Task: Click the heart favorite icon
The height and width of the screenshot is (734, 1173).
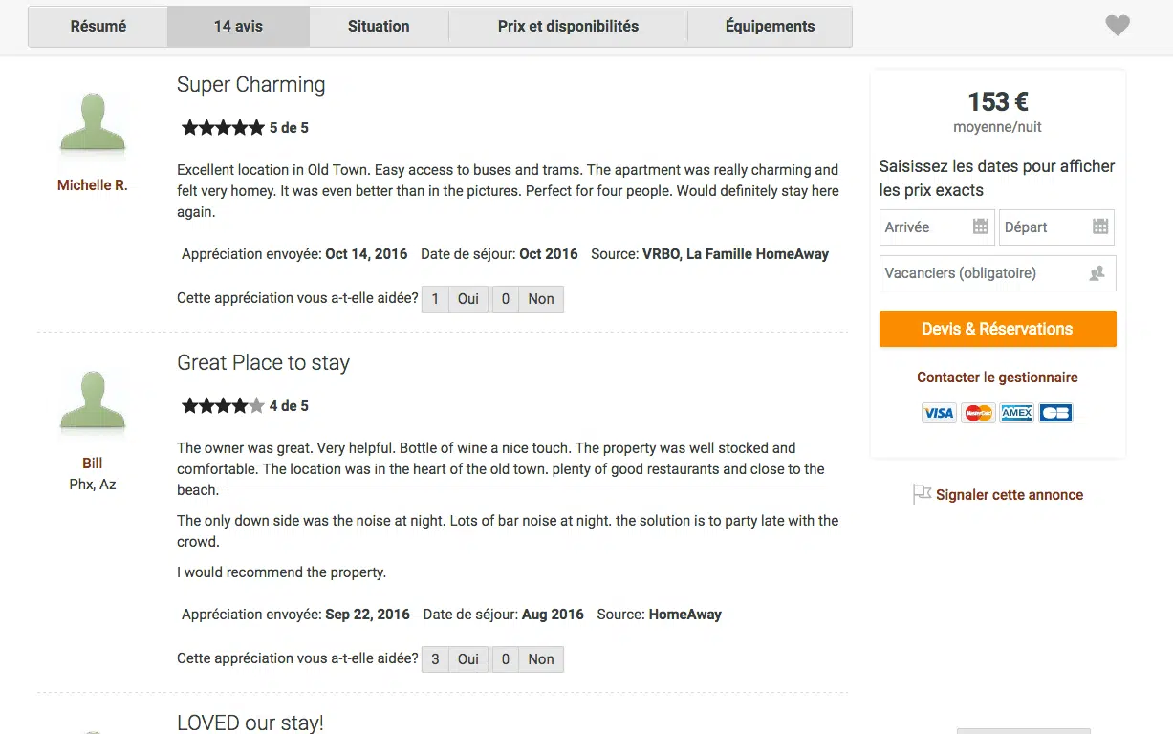Action: pyautogui.click(x=1118, y=27)
